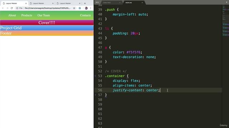Click line number 56 in the gutter
Viewport: 229px width, 128px height.
[100, 90]
